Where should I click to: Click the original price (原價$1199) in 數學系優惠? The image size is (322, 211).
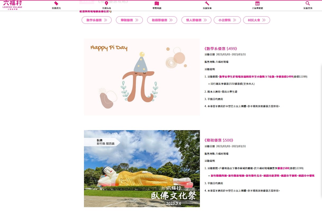[x=300, y=77]
